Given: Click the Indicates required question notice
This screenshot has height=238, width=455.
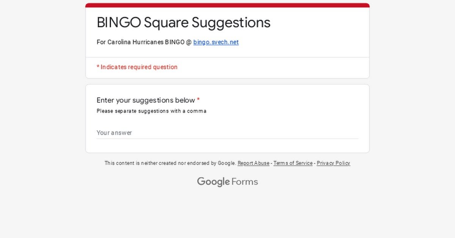Looking at the screenshot, I should click(137, 67).
